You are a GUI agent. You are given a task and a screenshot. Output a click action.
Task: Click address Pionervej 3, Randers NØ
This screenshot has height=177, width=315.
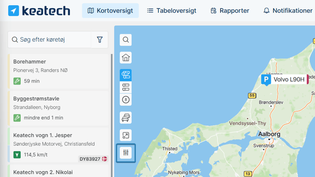click(x=40, y=70)
